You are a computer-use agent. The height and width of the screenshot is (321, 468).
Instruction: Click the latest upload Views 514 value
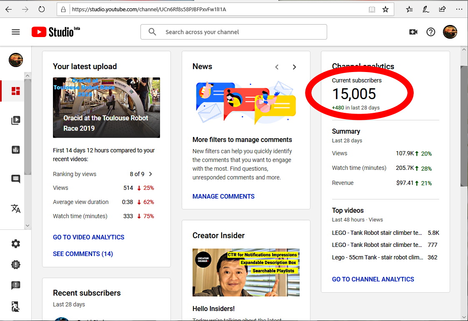tap(128, 188)
